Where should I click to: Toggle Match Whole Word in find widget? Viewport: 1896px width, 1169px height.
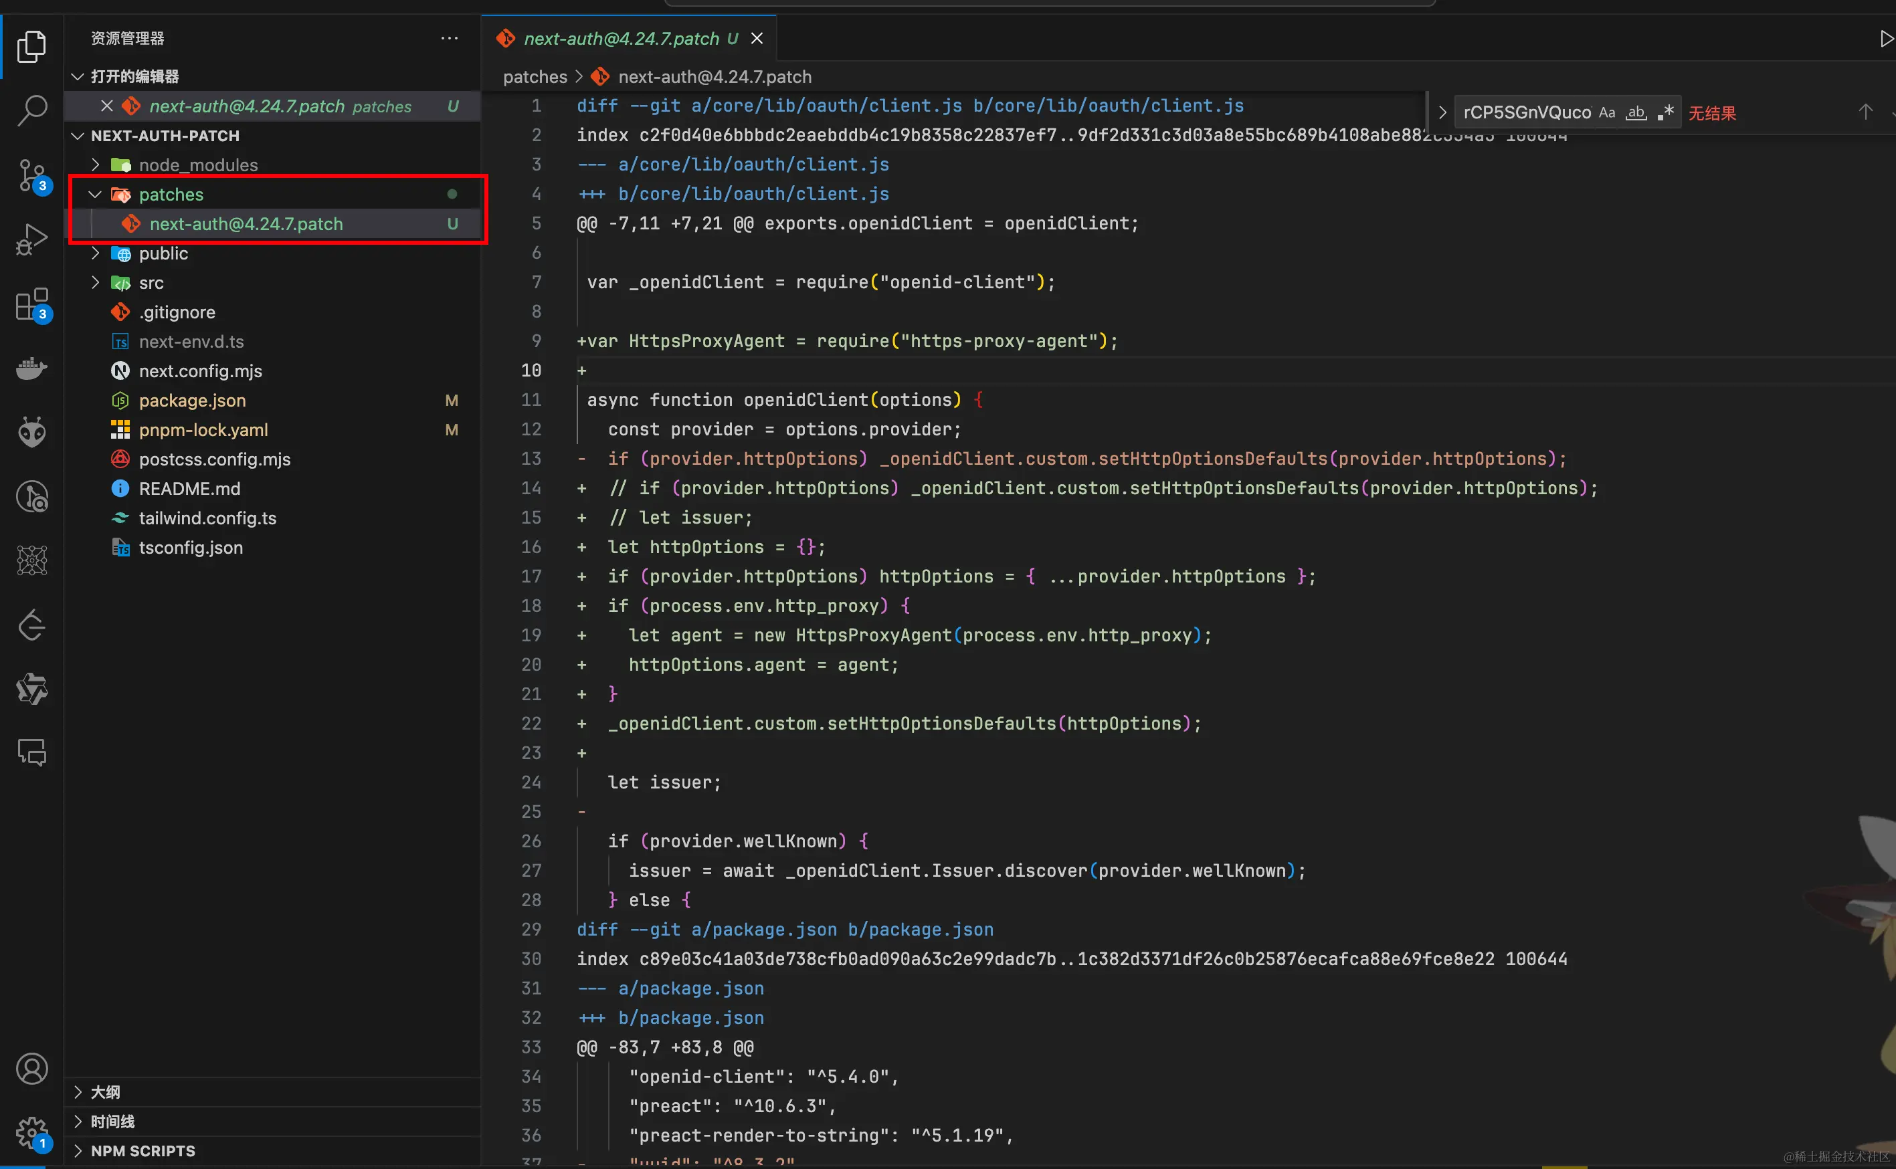coord(1636,113)
